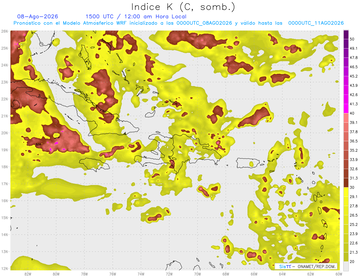Image resolution: width=360 pixels, height=278 pixels.
Task: Click the "43.9" color scale value
Action: tap(353, 85)
